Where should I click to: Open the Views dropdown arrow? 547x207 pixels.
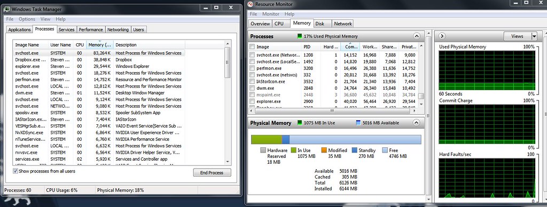tap(534, 36)
